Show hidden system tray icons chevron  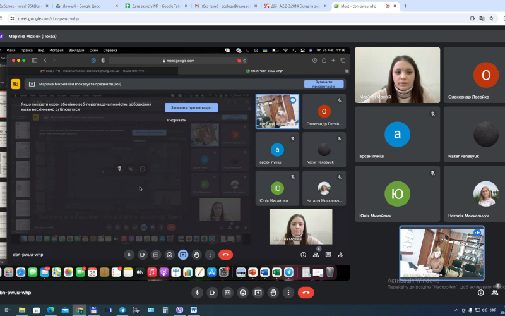(x=456, y=310)
